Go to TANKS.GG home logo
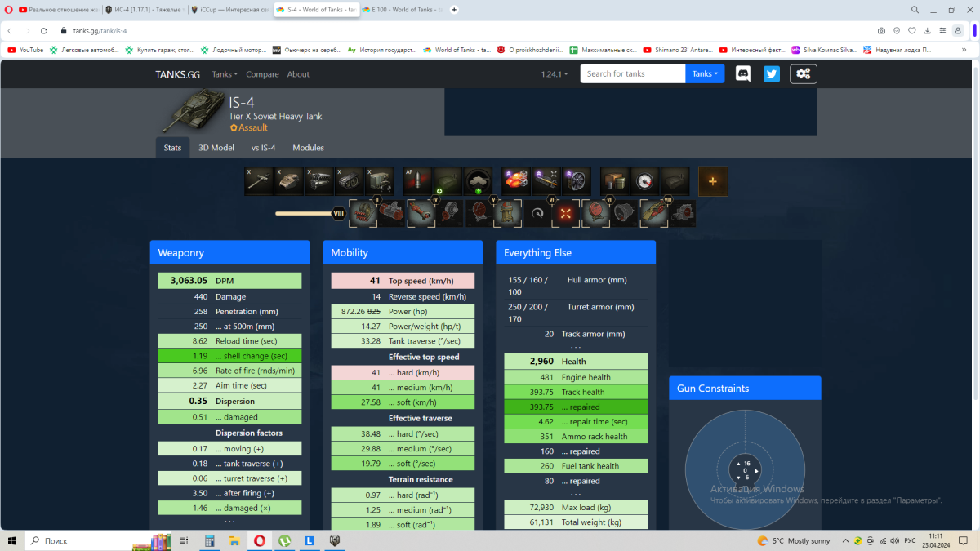Screen dimensions: 980x551 click(178, 74)
